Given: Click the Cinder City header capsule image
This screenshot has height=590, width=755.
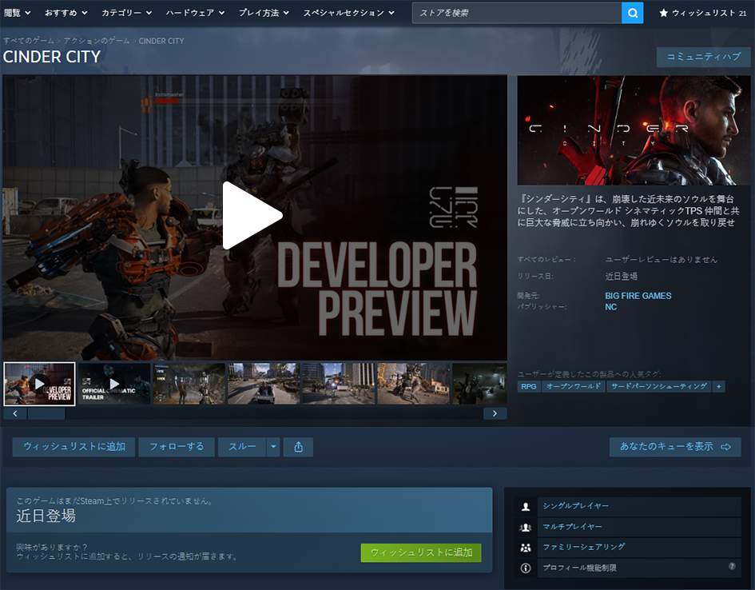Looking at the screenshot, I should coord(634,130).
